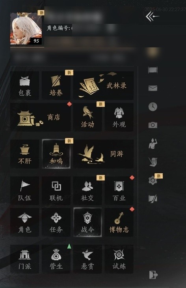
Task: Open the 培养 cultivation menu
Action: click(56, 85)
